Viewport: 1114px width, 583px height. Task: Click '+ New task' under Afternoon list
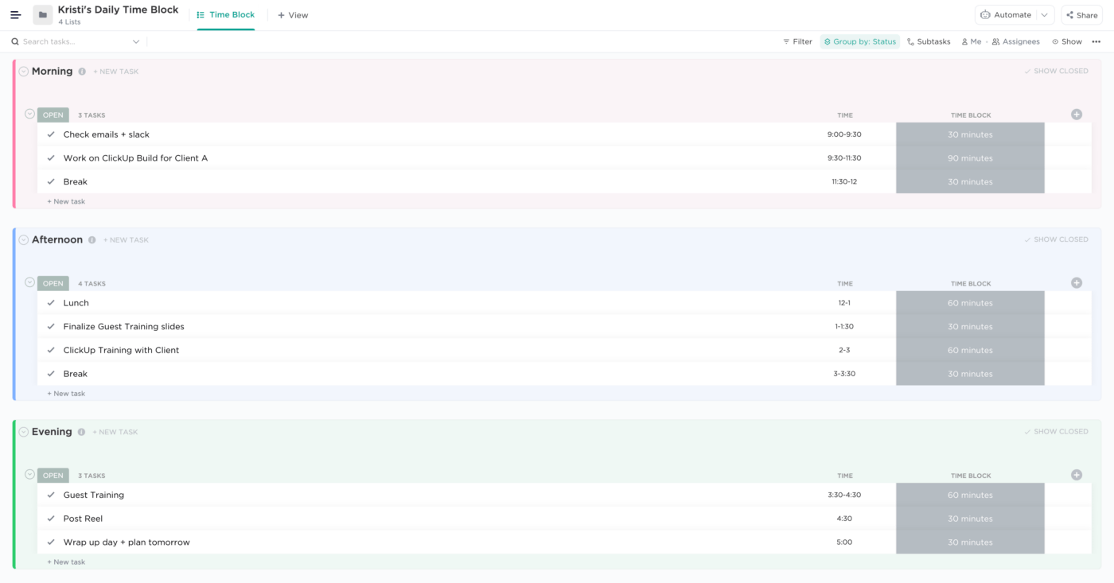click(66, 394)
